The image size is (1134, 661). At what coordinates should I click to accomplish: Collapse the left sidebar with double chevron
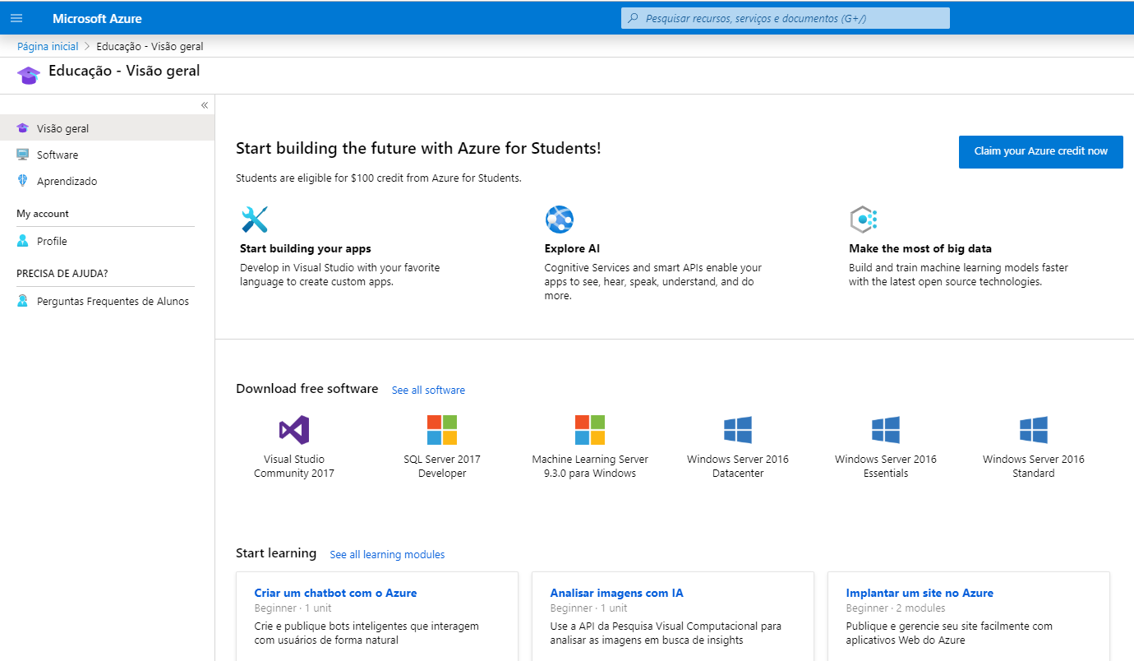click(x=205, y=105)
